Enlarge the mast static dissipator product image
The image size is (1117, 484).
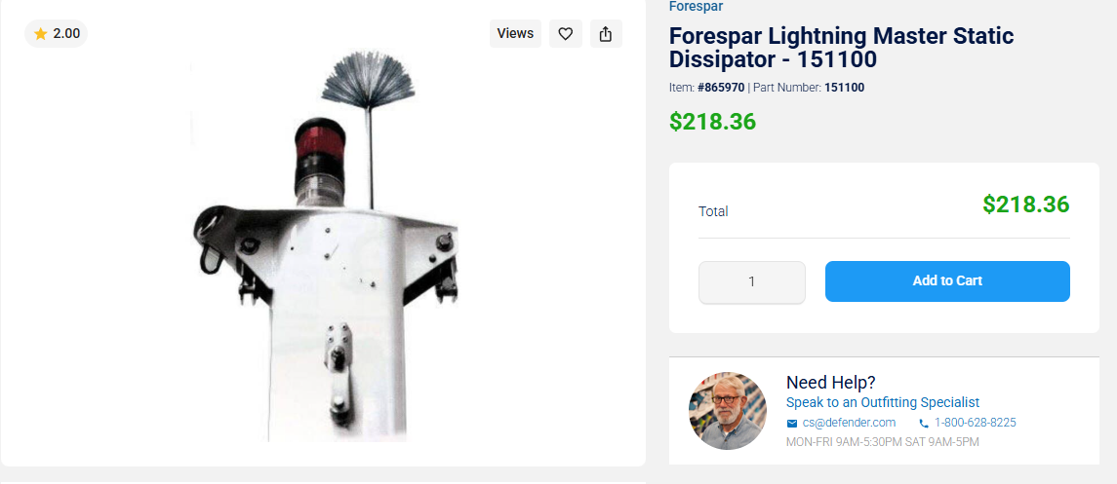[x=325, y=248]
